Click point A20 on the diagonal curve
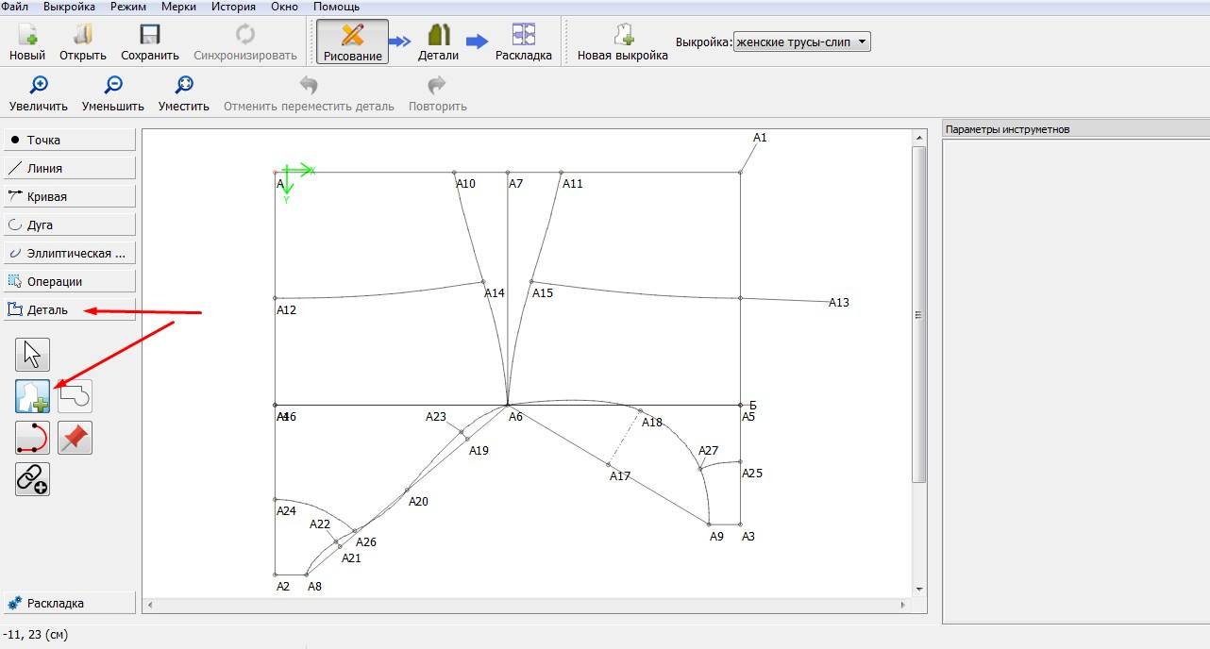This screenshot has height=649, width=1210. pos(407,491)
